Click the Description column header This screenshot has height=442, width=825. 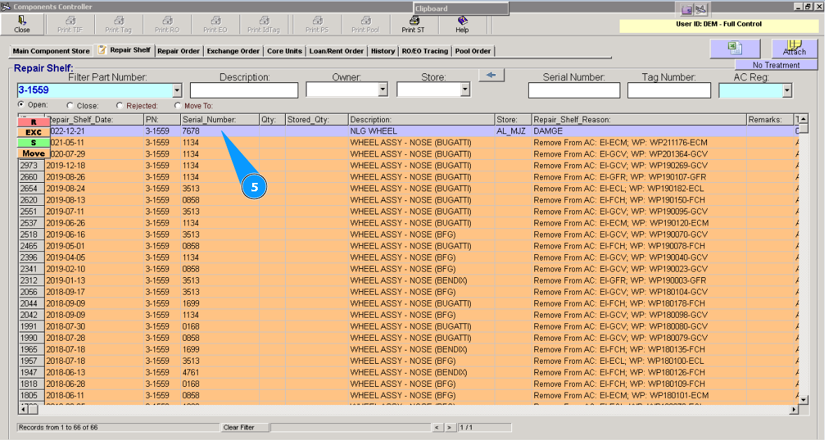click(x=421, y=120)
